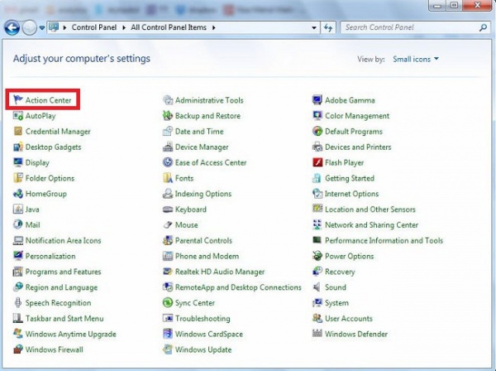The image size is (496, 371).
Task: Open the Mail icon
Action: point(17,224)
